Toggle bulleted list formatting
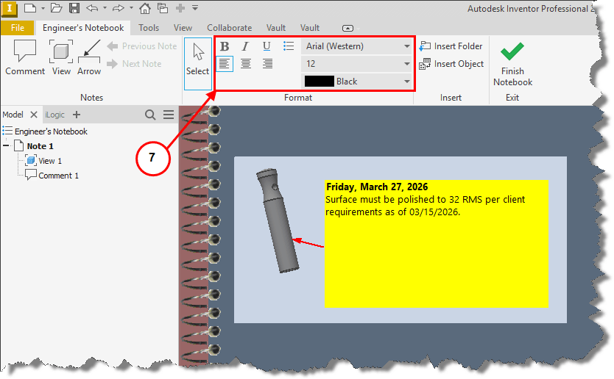The height and width of the screenshot is (379, 614). click(289, 46)
